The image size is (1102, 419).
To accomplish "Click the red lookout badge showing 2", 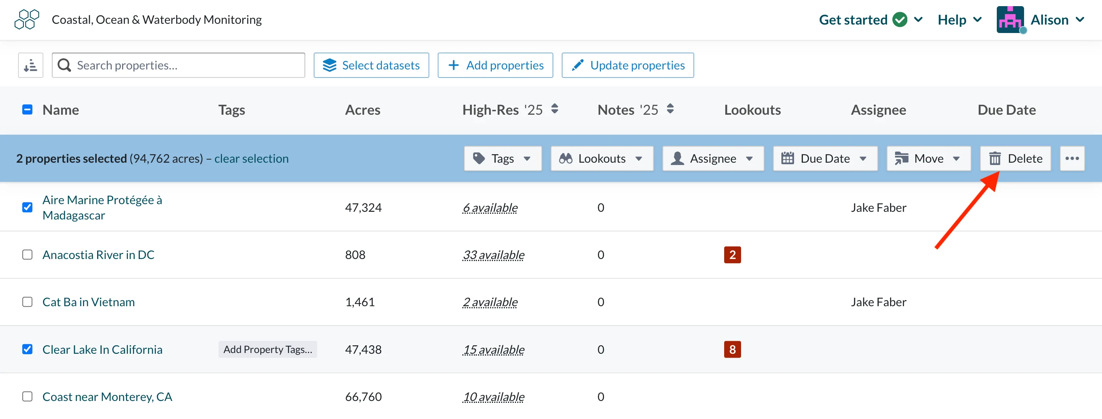I will click(x=732, y=255).
